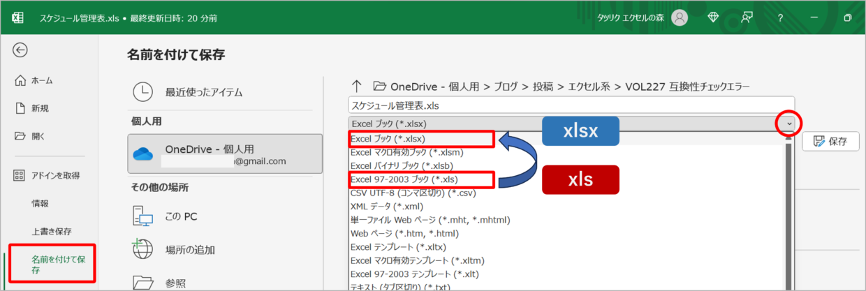Minimize the Excel window
The image size is (866, 291).
click(x=814, y=17)
